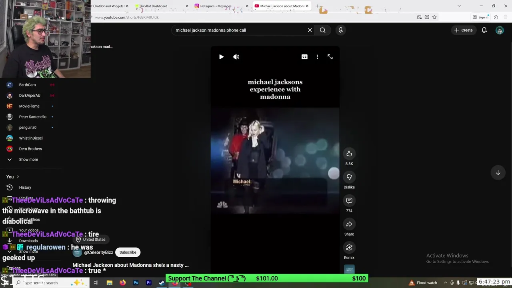Go to next short with down arrow
The image size is (512, 288).
(498, 172)
